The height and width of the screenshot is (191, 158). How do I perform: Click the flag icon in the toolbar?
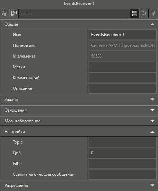(144, 13)
